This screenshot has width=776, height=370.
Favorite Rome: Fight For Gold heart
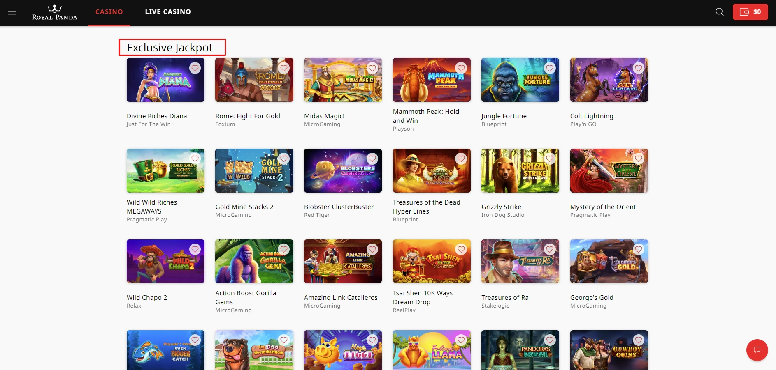(x=284, y=68)
